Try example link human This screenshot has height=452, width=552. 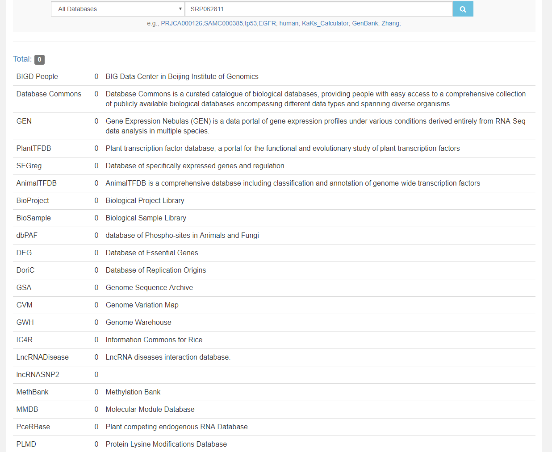click(x=289, y=23)
